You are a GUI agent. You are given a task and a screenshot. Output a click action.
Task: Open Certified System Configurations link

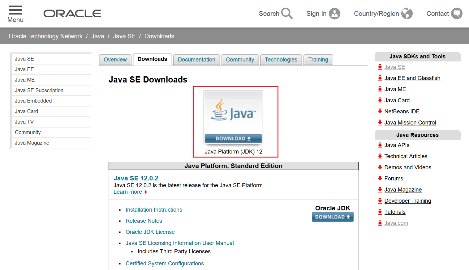[x=165, y=264]
